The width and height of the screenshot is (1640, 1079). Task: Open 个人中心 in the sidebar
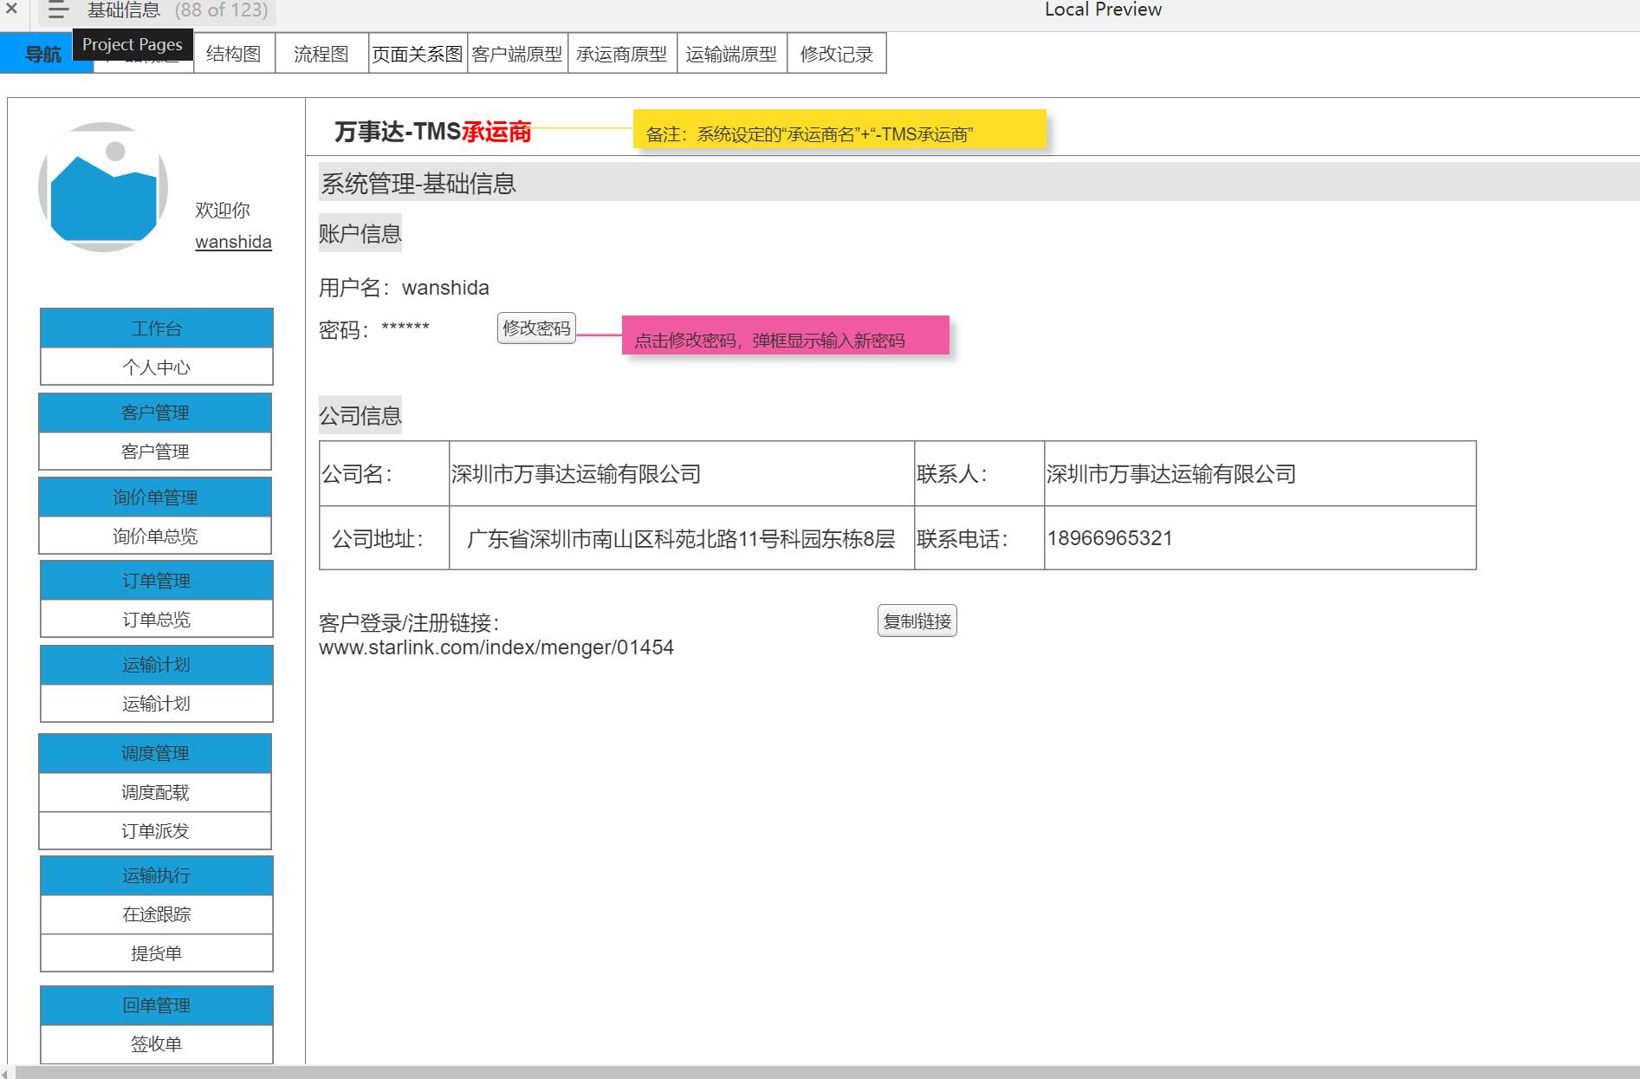[157, 367]
